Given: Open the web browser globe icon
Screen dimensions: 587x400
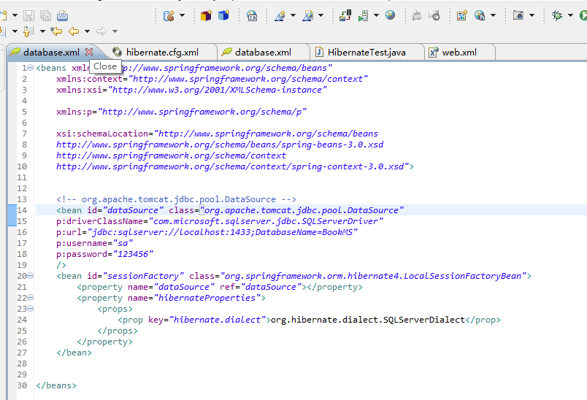Looking at the screenshot, I should (390, 15).
